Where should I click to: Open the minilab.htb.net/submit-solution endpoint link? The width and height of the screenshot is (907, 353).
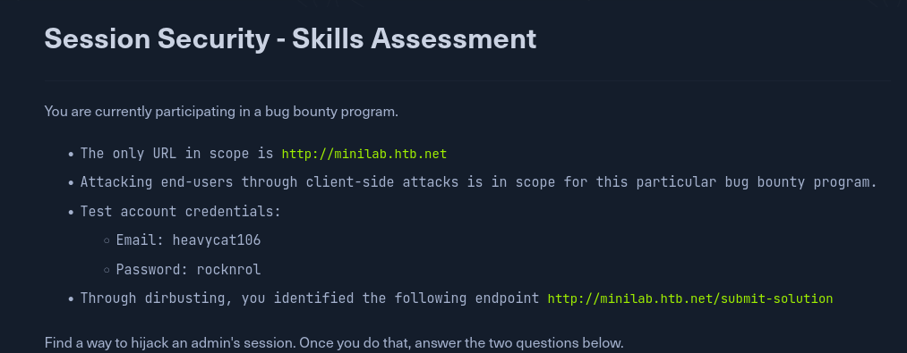coord(690,298)
